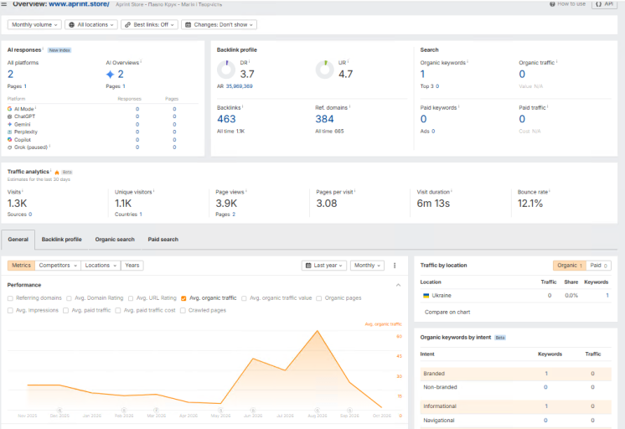Enable the Avg. paid traffic checkbox
The width and height of the screenshot is (625, 429).
point(66,311)
